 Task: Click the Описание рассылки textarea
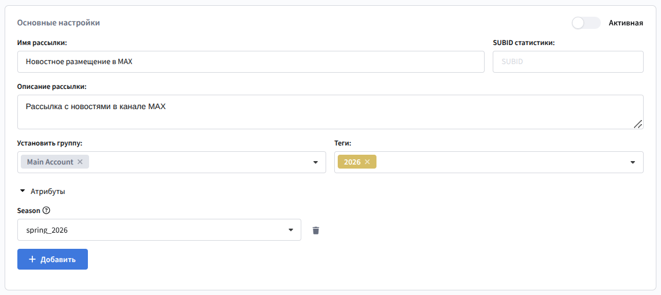[x=330, y=112]
